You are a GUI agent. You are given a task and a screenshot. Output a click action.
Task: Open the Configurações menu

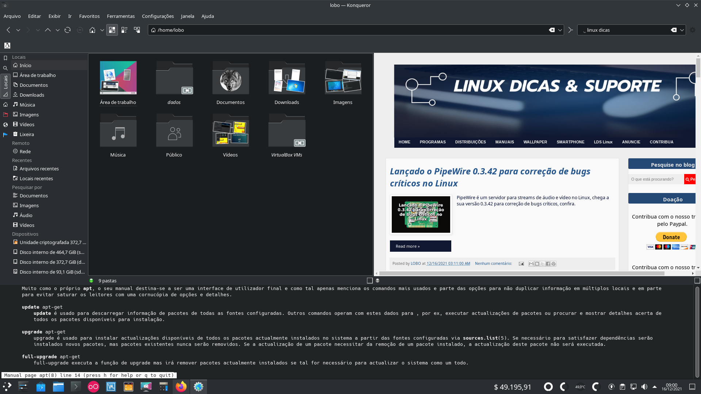tap(158, 16)
